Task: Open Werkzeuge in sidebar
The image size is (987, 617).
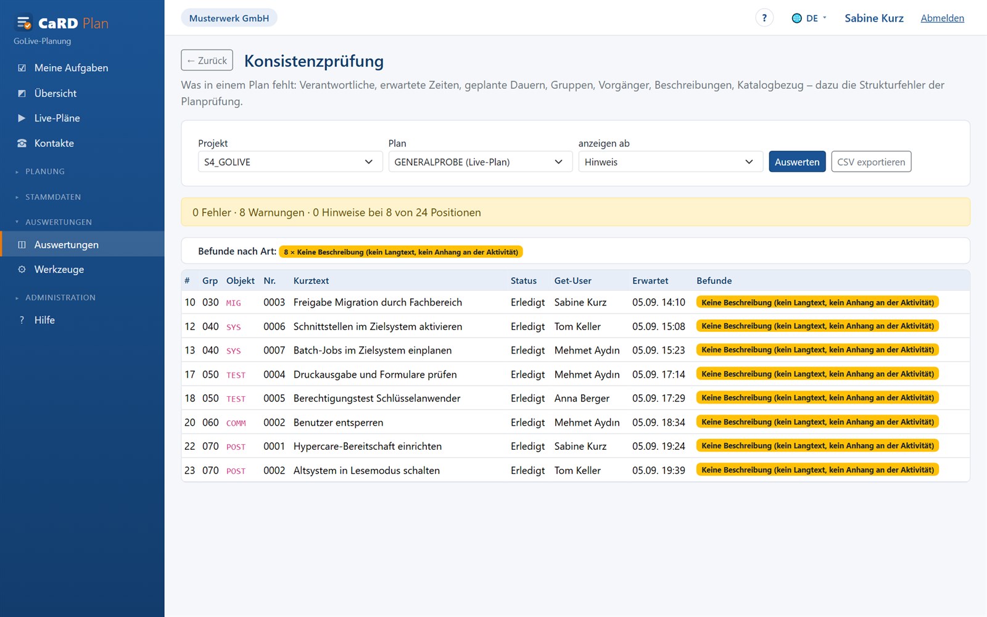Action: tap(83, 270)
